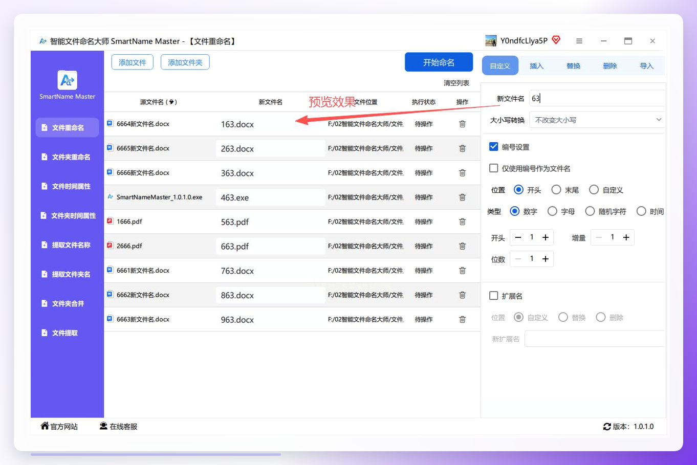Viewport: 697px width, 465px height.
Task: Click the new name cell 963.docx
Action: click(270, 320)
